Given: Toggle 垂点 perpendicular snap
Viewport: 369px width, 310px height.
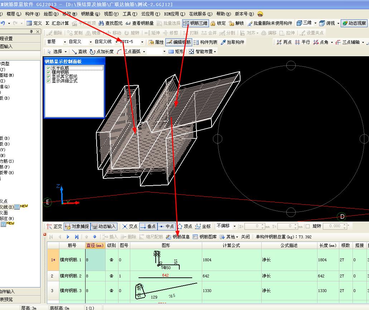Looking at the screenshot, I should [148, 226].
